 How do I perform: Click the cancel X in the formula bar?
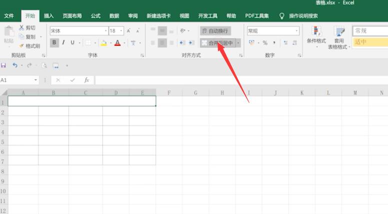click(58, 80)
